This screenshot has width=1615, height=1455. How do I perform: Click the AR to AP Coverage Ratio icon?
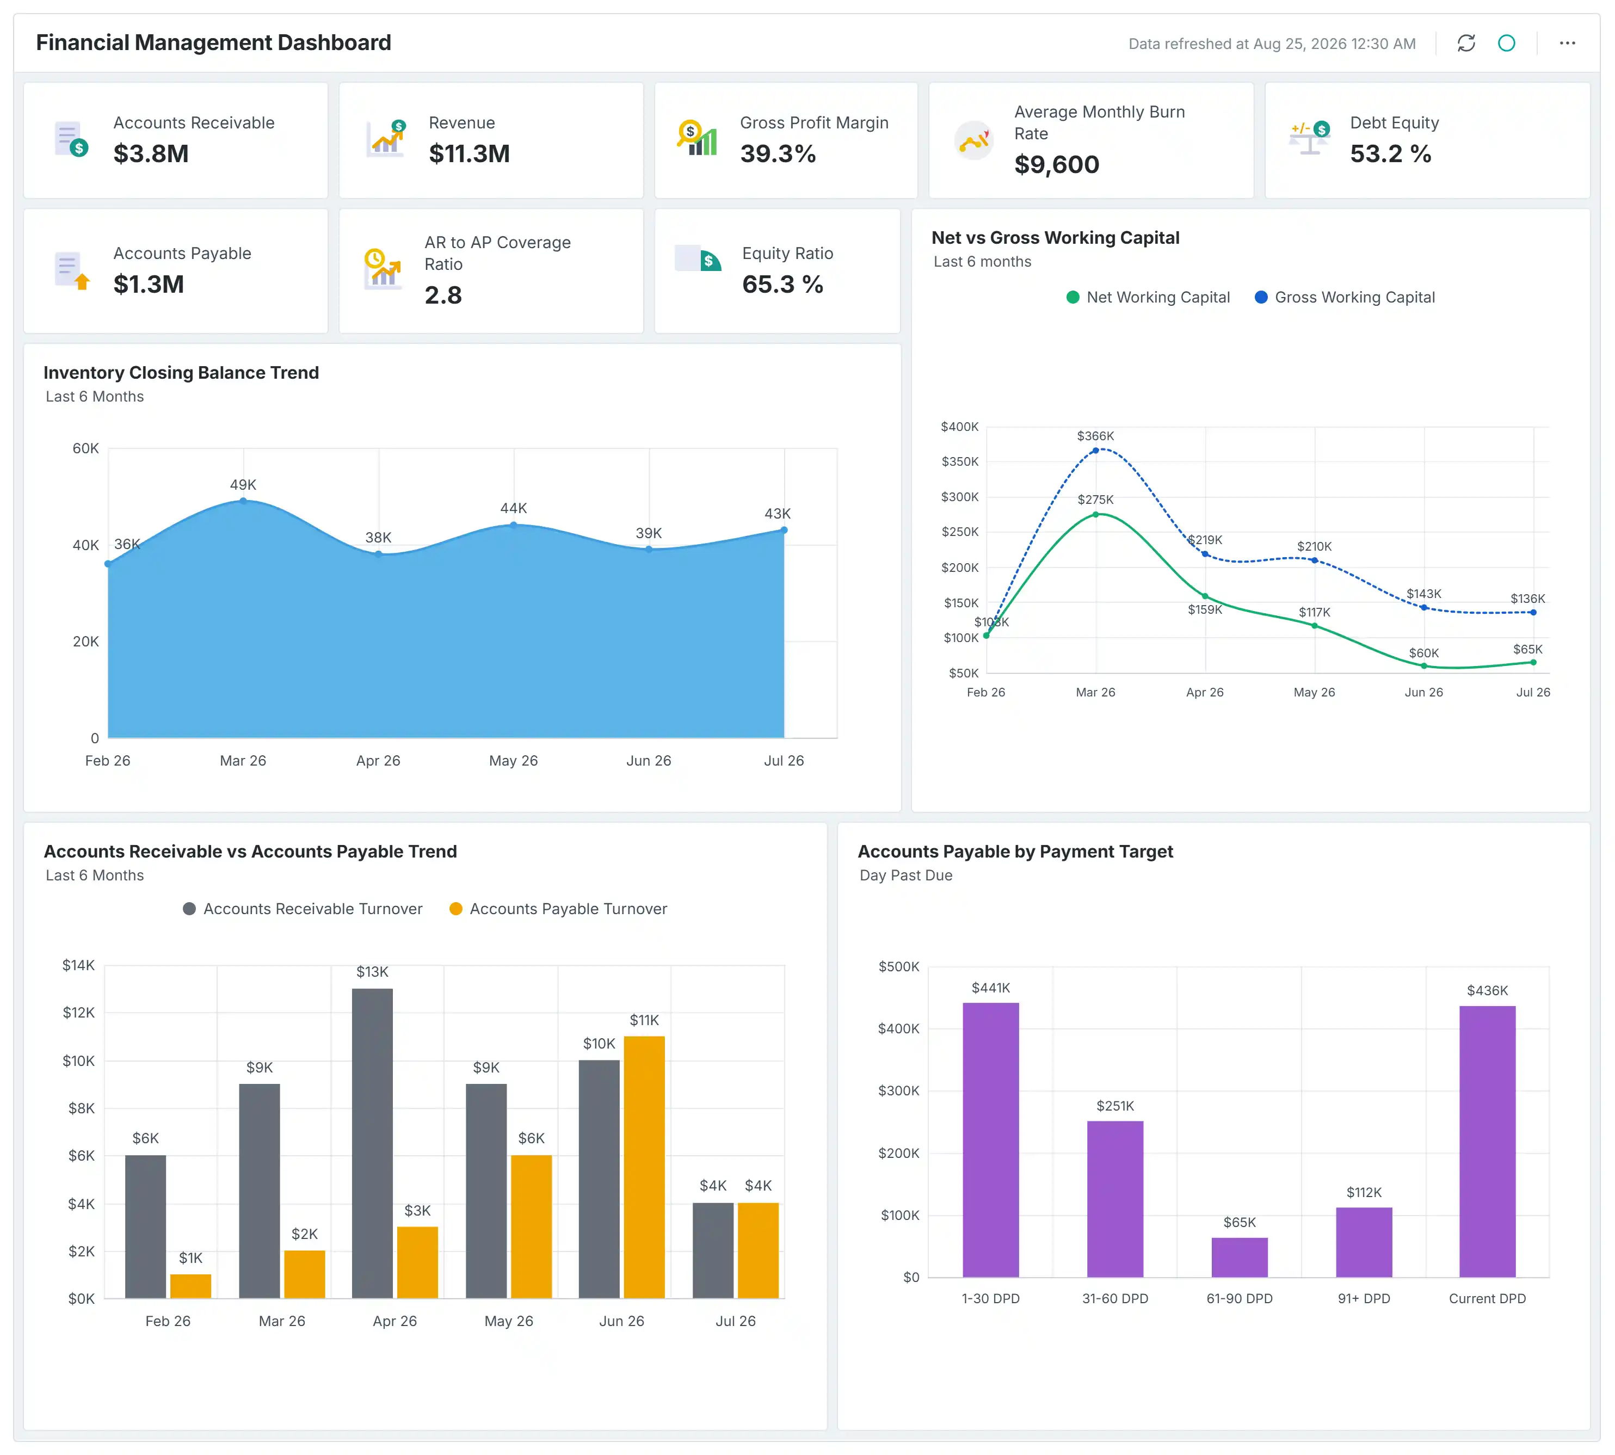point(382,269)
